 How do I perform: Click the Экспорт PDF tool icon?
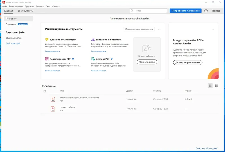(x=93, y=59)
